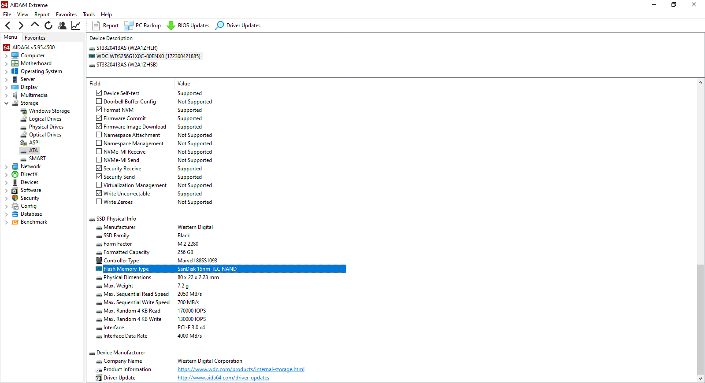The height and width of the screenshot is (383, 705).
Task: Expand the Software tree node
Action: point(6,191)
